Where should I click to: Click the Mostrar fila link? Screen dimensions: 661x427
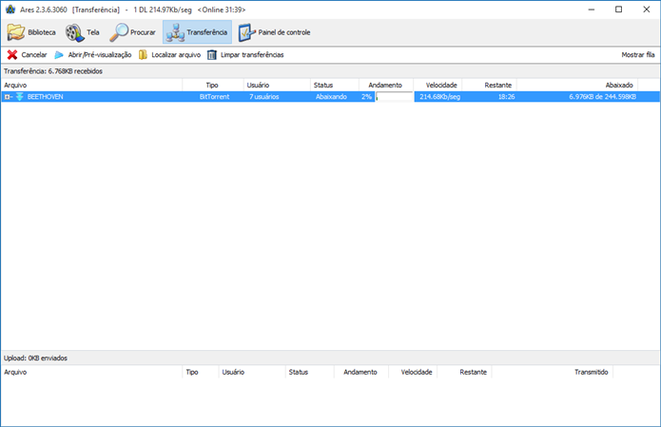[638, 55]
